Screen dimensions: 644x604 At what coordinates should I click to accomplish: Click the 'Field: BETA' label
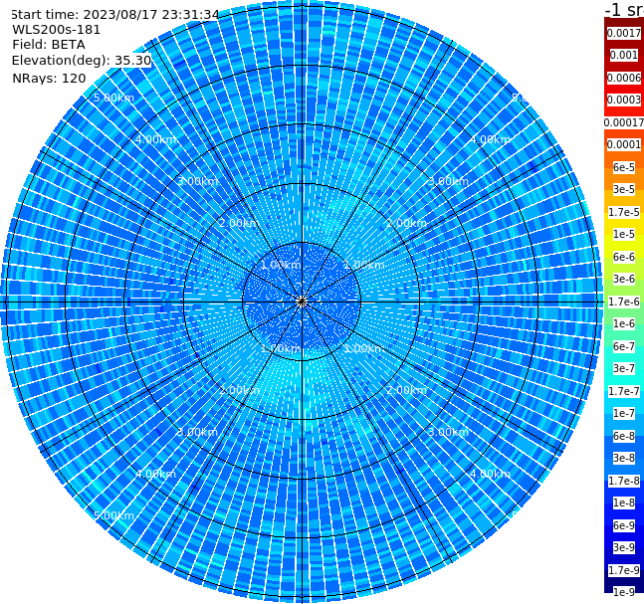click(49, 45)
